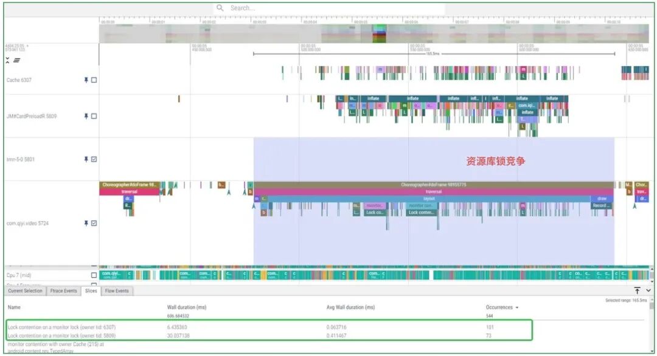The width and height of the screenshot is (657, 356).
Task: Pin the tmn-5-0 5801 track
Action: coord(86,159)
